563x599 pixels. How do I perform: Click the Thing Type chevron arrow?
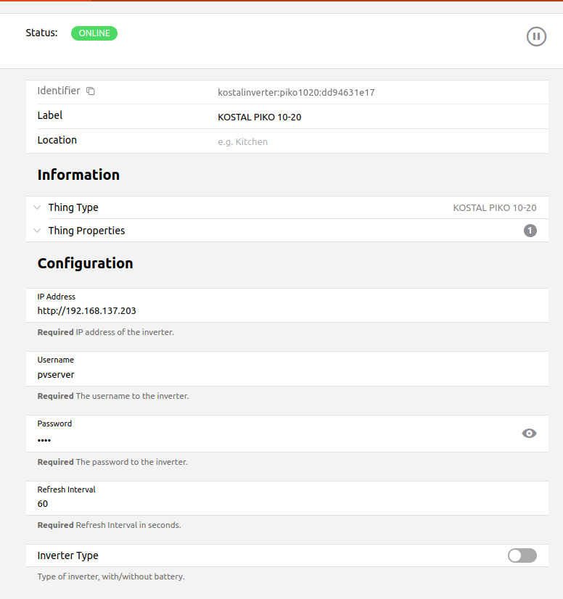(37, 207)
